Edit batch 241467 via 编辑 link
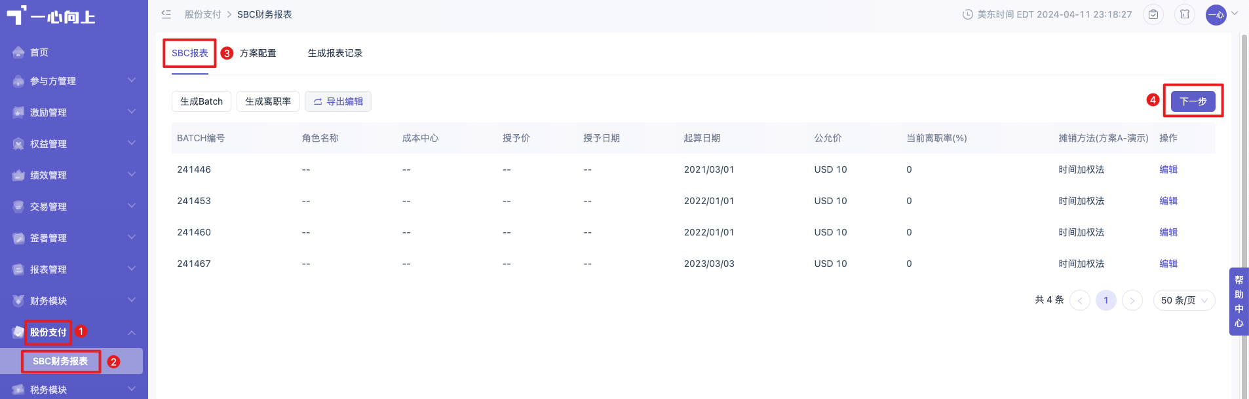 point(1168,264)
